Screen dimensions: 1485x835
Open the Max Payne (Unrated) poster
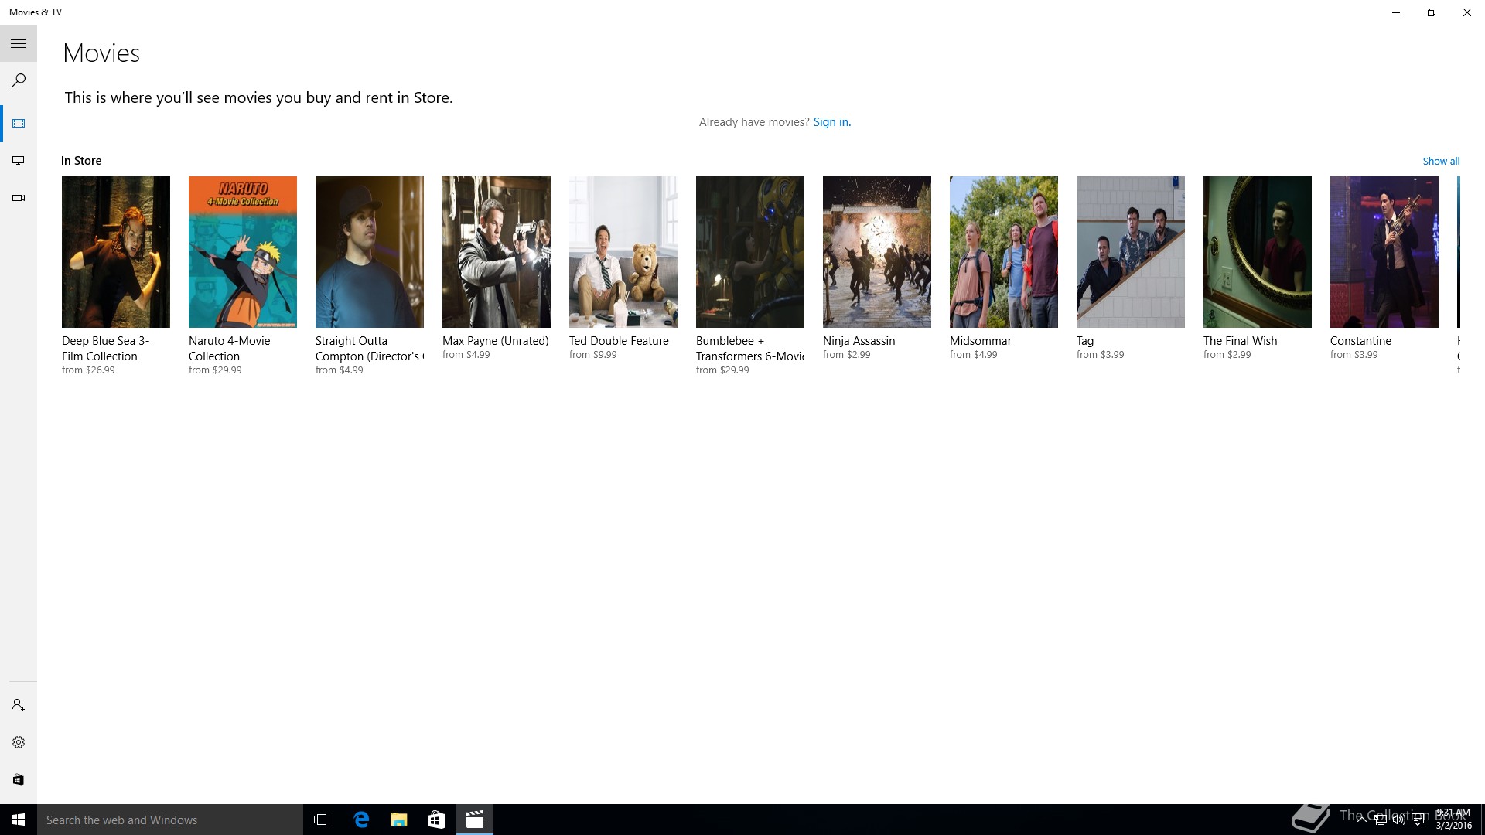[x=497, y=252]
